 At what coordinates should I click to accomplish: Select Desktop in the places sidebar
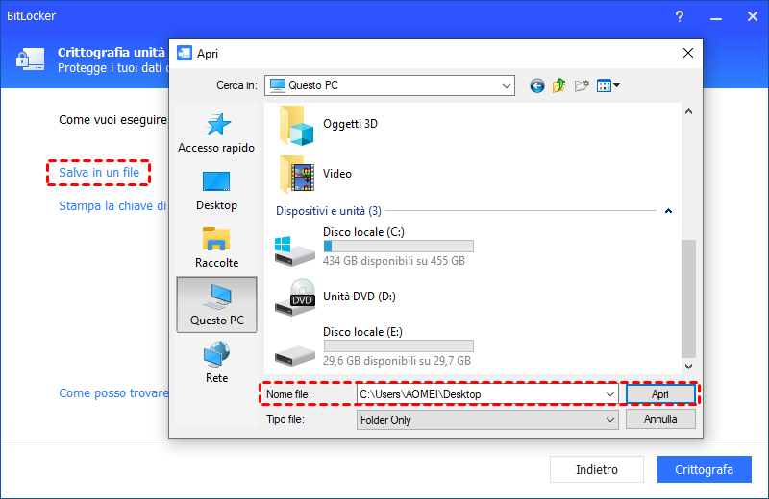(216, 191)
